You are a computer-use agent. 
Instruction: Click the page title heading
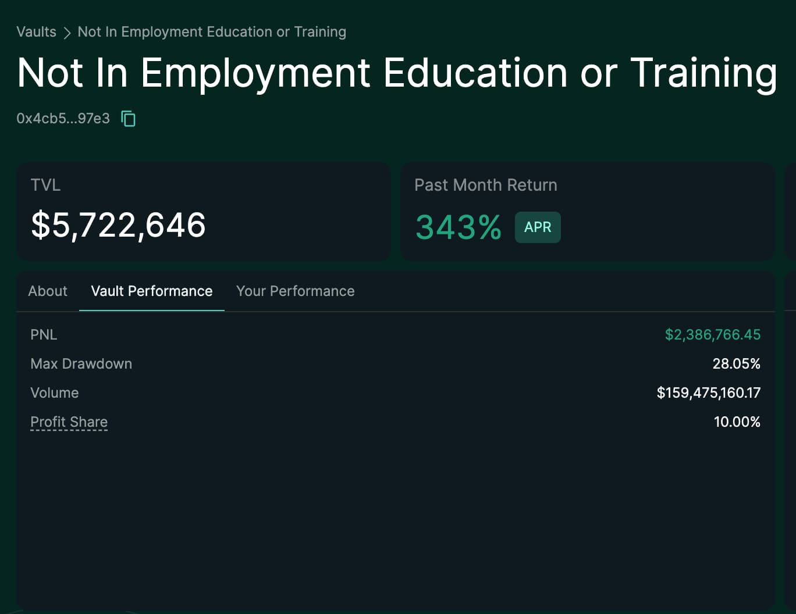397,73
